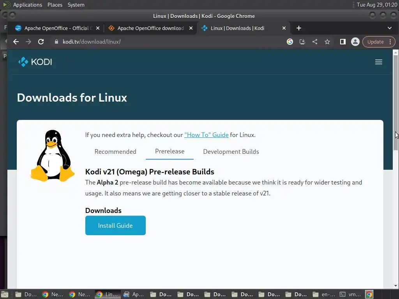The width and height of the screenshot is (399, 299).
Task: Open Chrome three-dot menu
Action: coord(390,42)
